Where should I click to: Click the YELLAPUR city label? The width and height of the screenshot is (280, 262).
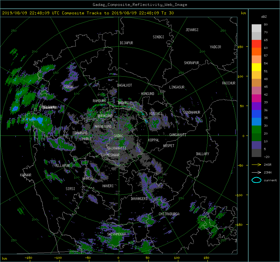pyautogui.click(x=62, y=166)
